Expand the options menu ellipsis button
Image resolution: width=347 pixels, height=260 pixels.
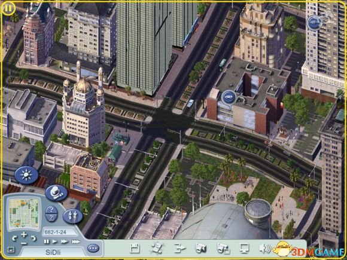click(93, 248)
